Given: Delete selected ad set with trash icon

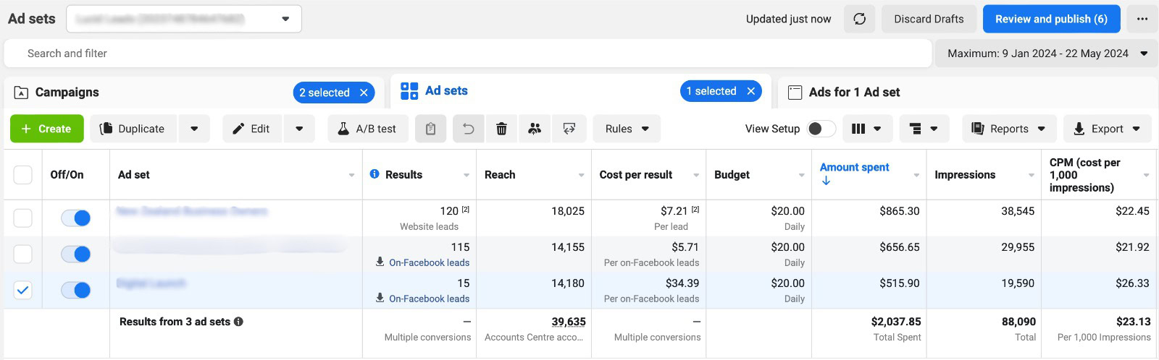Looking at the screenshot, I should [x=501, y=129].
